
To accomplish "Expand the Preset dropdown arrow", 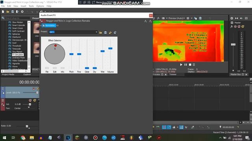I will click(96, 32).
